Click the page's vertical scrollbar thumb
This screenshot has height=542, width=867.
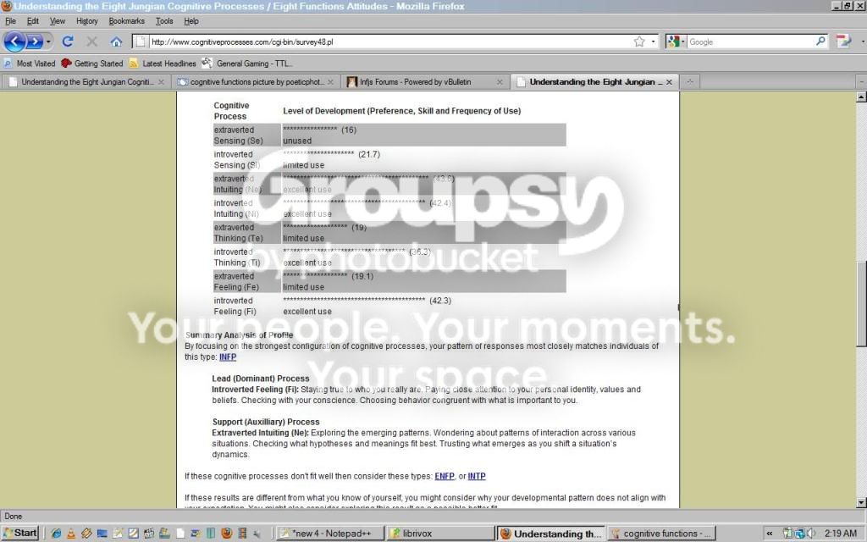coord(860,302)
